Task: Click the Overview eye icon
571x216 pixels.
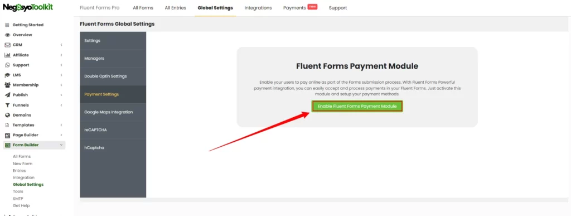Action: coord(7,35)
